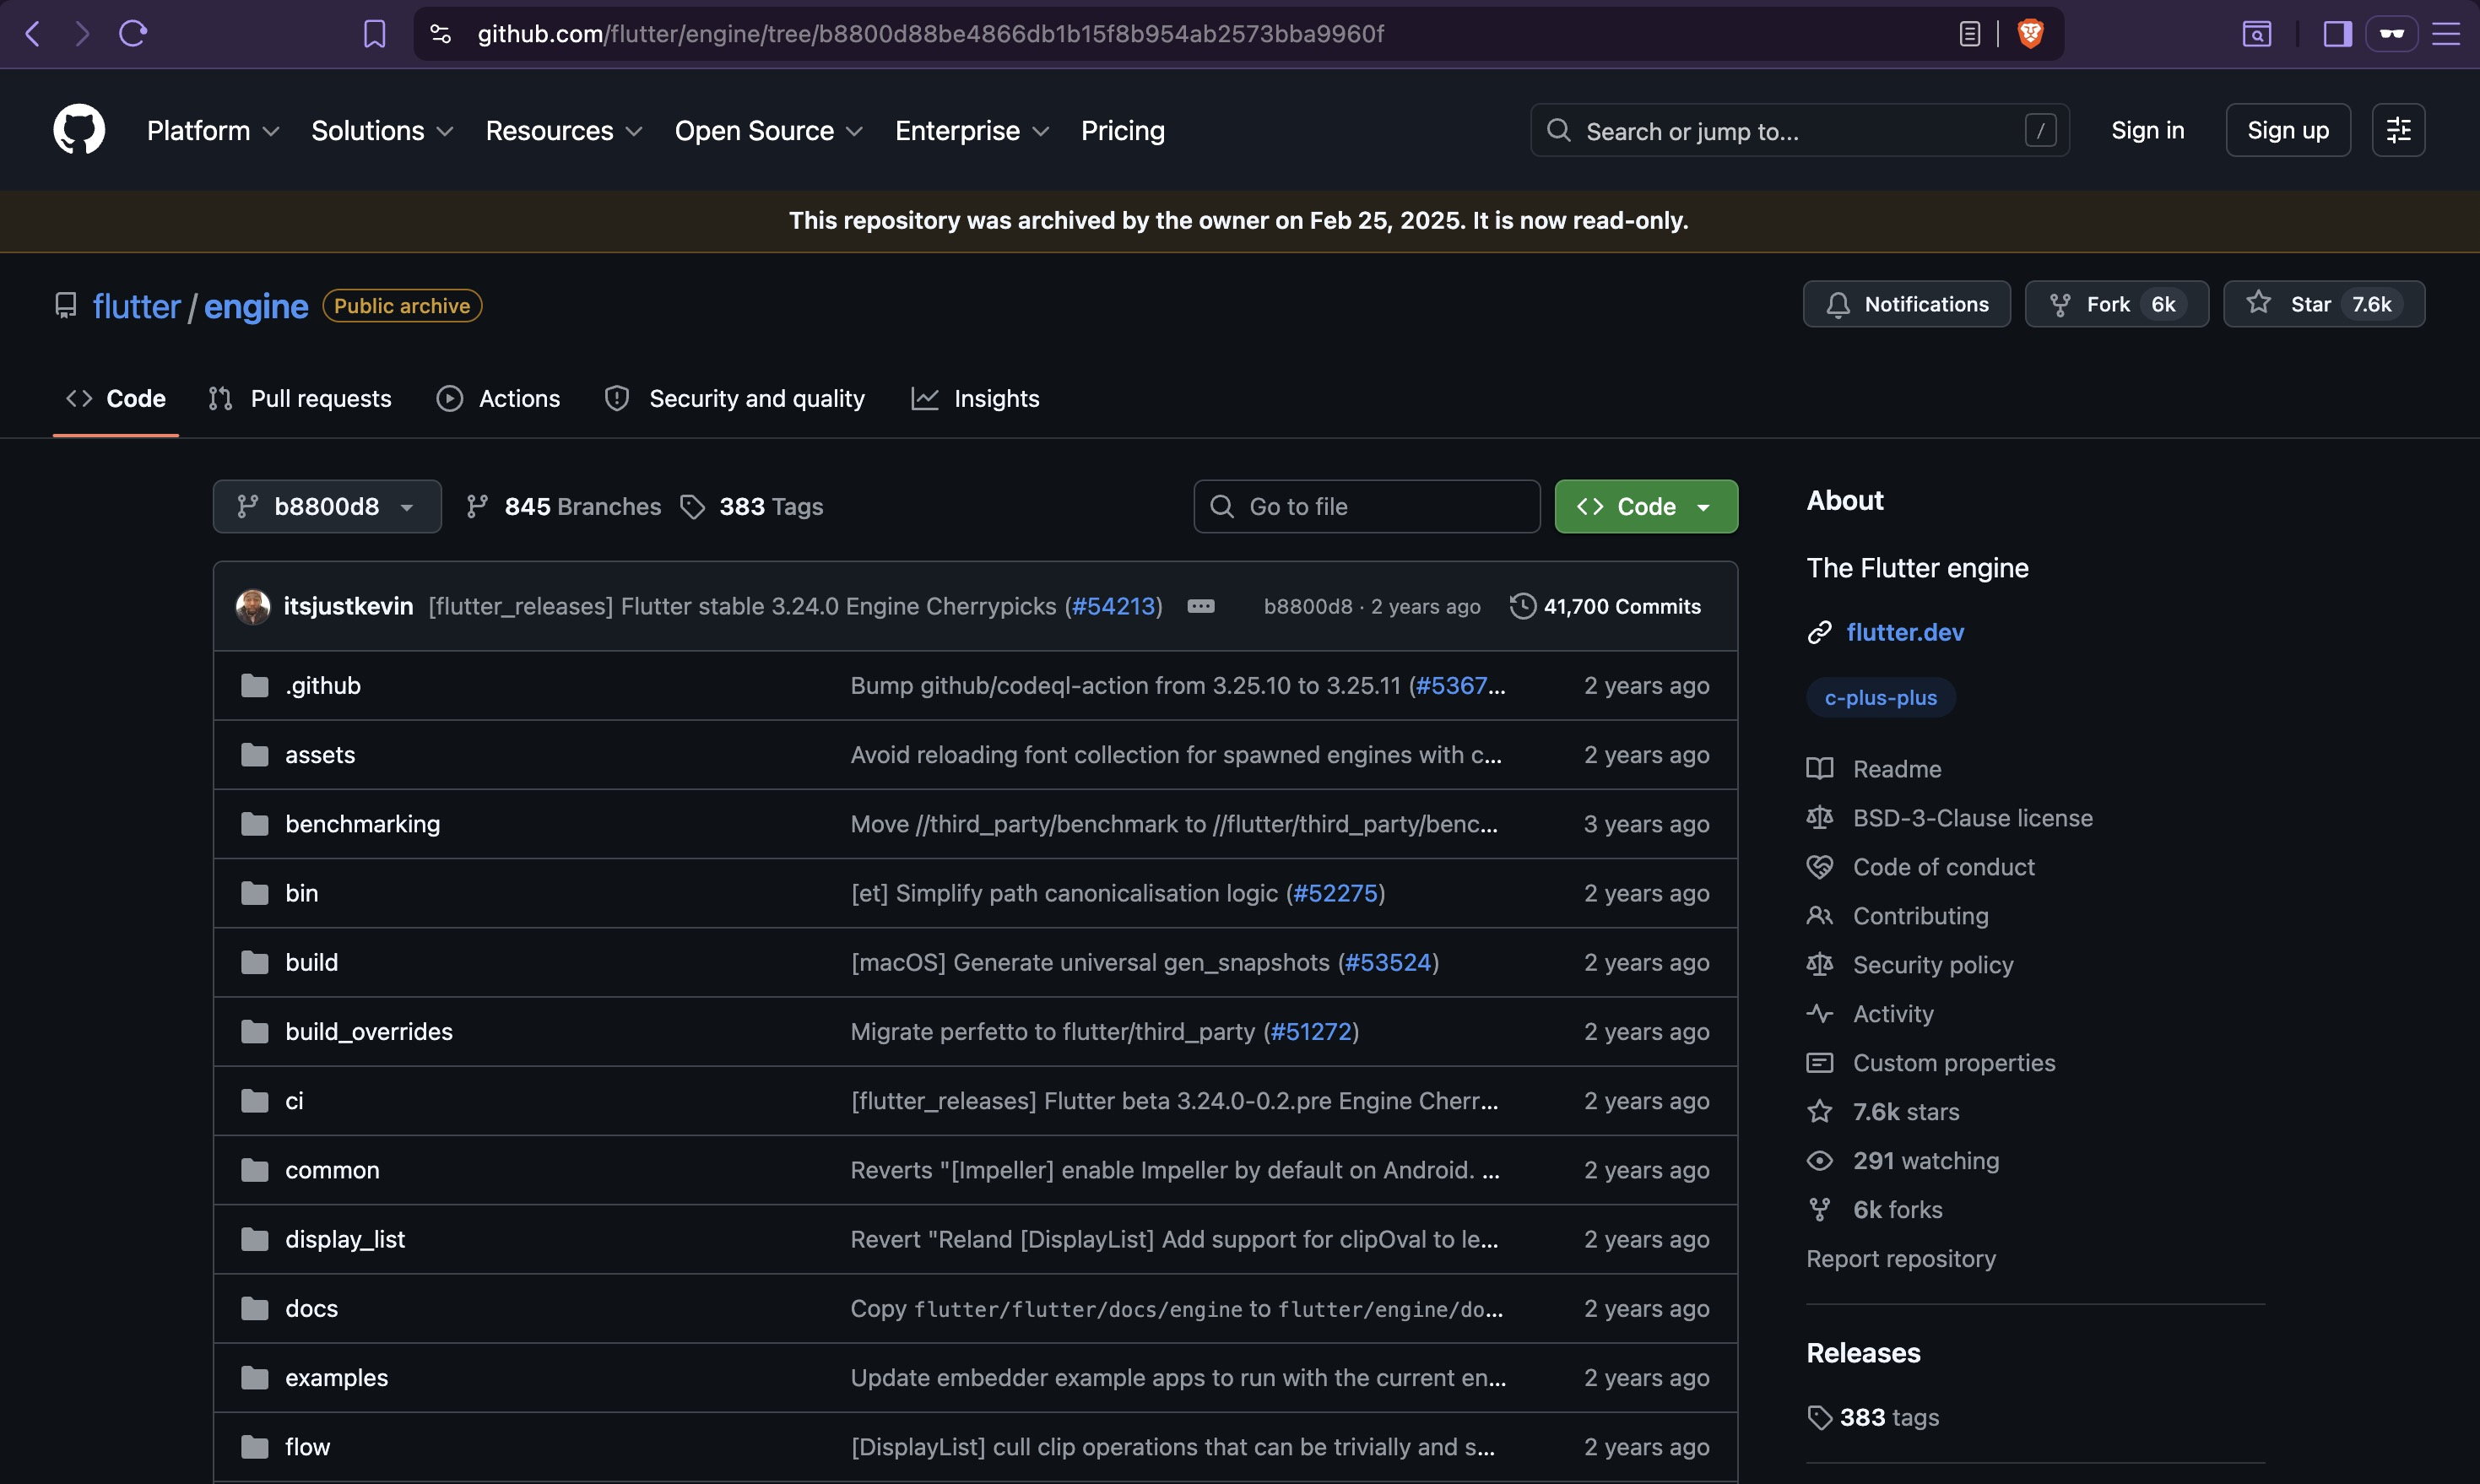
Task: Focus the Go to file field
Action: coord(1366,507)
